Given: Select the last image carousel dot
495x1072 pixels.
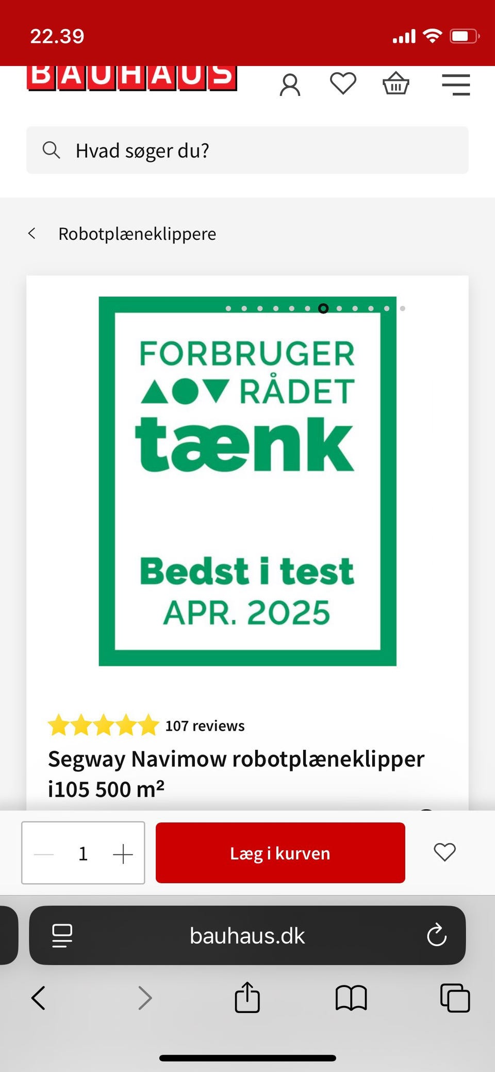Looking at the screenshot, I should pos(403,308).
